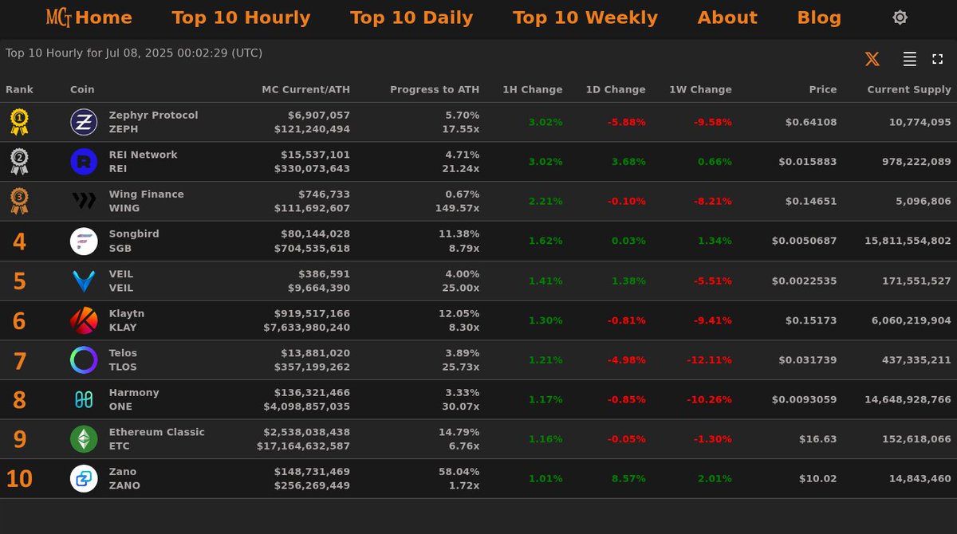Select Zano price $10.02
This screenshot has width=957, height=534.
coord(818,479)
